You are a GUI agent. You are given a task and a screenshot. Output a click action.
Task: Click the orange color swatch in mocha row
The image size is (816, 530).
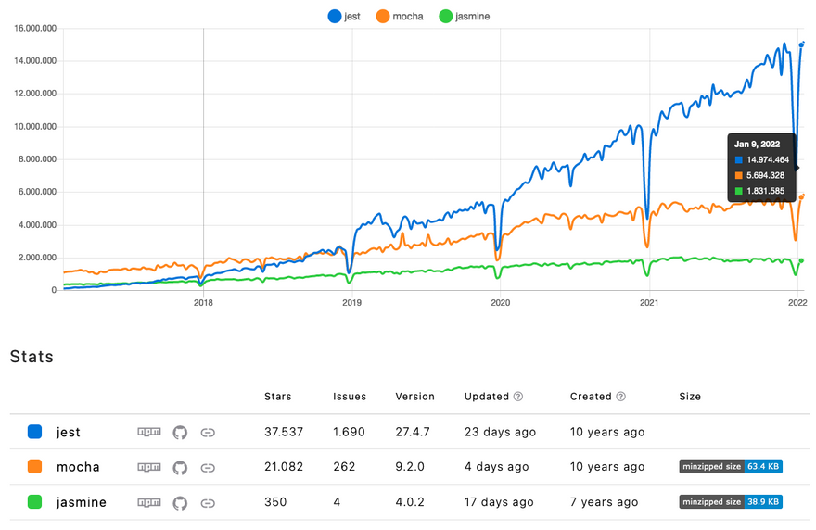pos(35,467)
